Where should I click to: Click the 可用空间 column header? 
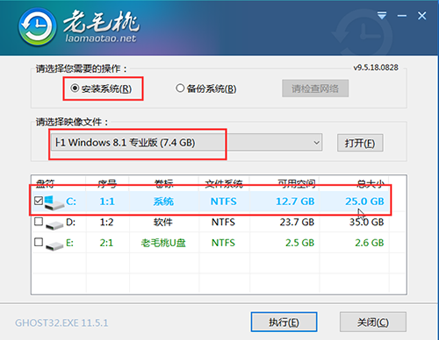(x=296, y=183)
